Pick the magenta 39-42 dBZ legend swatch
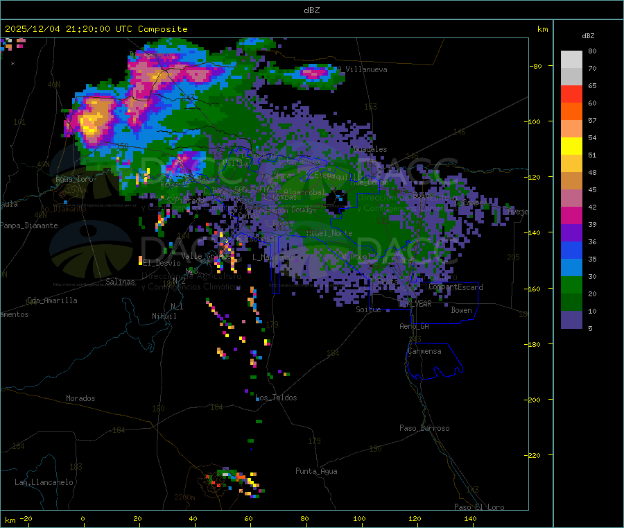The image size is (624, 528). point(571,215)
